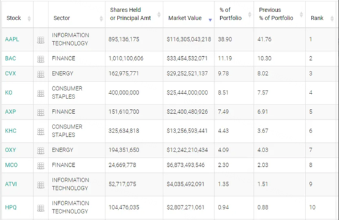This screenshot has height=220, width=339.
Task: Open grid icon in AXP row
Action: click(40, 112)
